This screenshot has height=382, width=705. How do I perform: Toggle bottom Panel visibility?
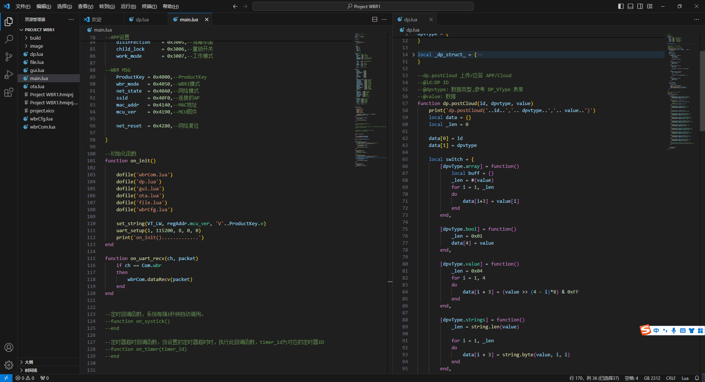[630, 6]
